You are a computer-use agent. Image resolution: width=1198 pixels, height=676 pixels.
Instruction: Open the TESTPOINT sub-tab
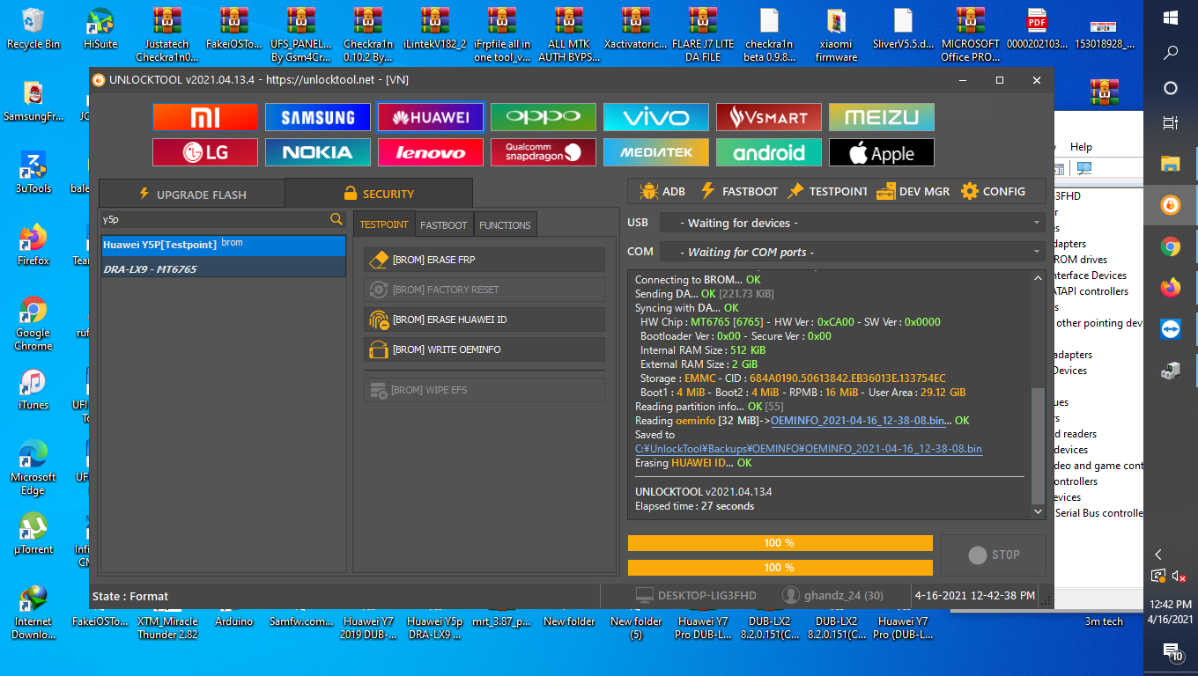[384, 224]
